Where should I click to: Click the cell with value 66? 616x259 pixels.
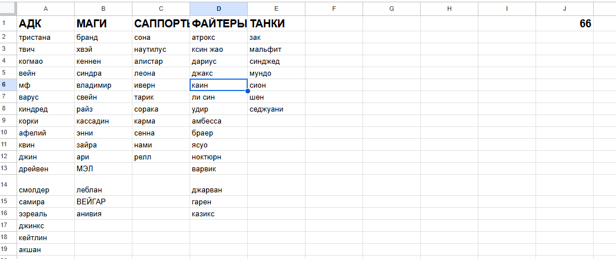[565, 23]
